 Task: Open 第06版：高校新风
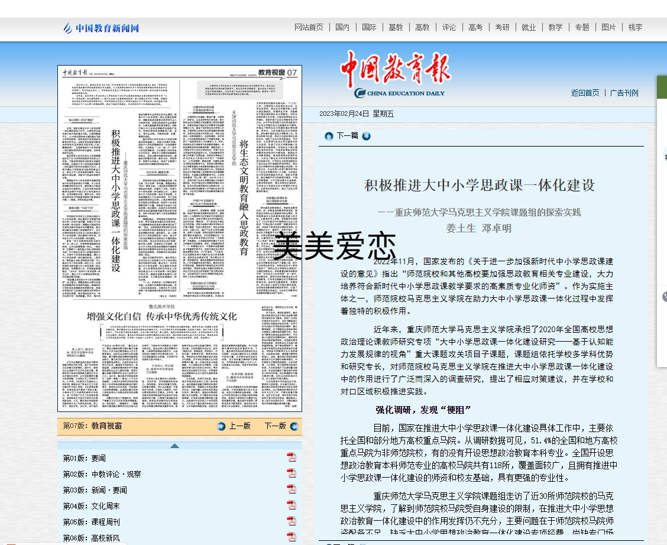point(92,538)
